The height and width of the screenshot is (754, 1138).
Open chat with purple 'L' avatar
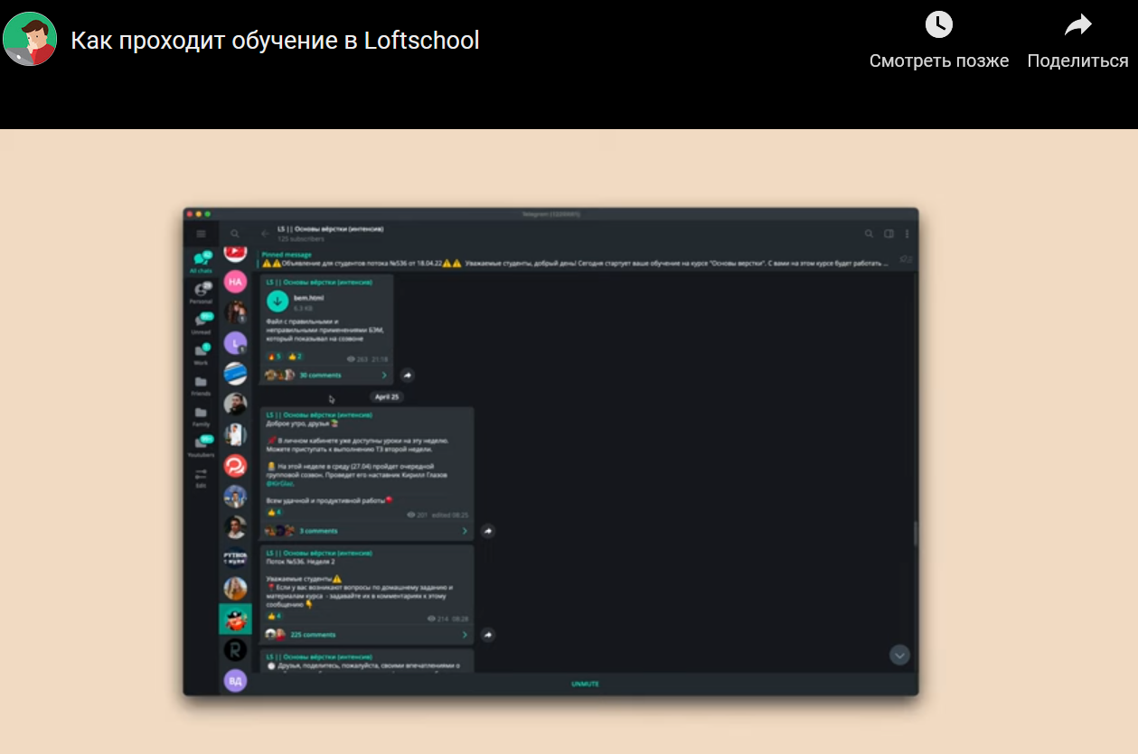235,343
